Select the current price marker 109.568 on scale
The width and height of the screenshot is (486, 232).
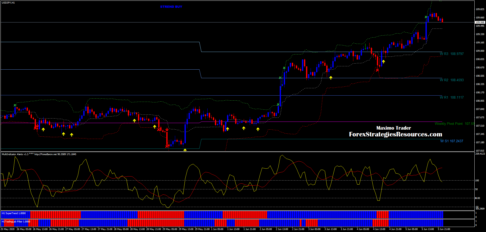coord(478,22)
